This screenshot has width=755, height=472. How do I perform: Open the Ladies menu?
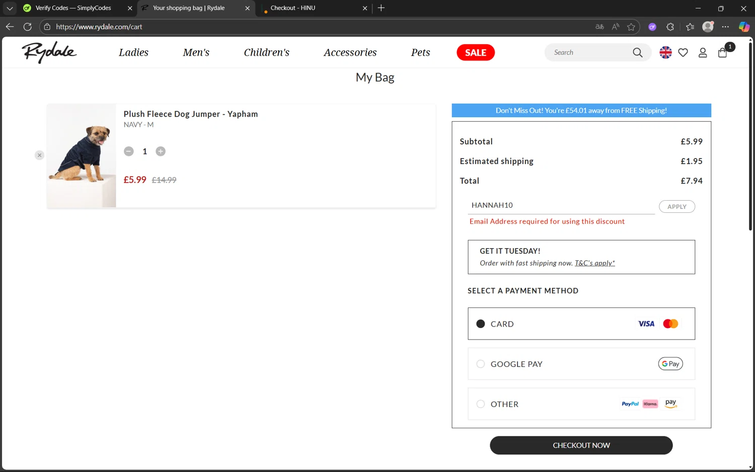coord(133,52)
